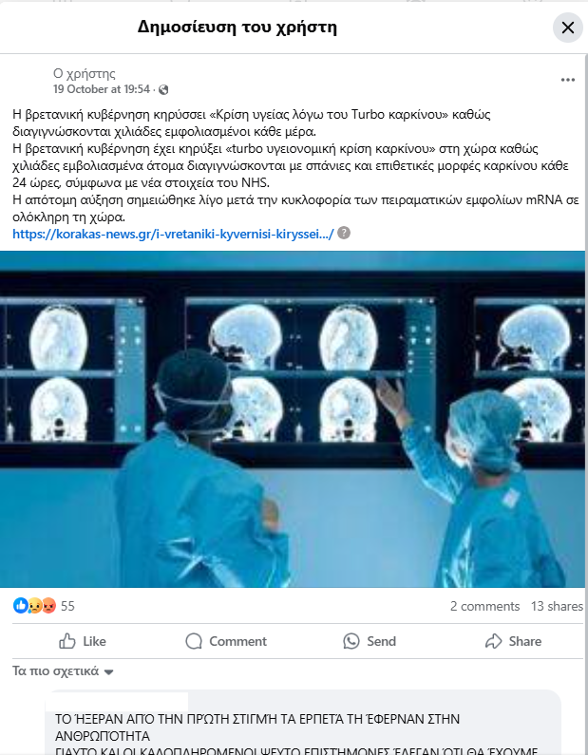Click the angry reaction emoji
The width and height of the screenshot is (588, 755).
pos(48,605)
